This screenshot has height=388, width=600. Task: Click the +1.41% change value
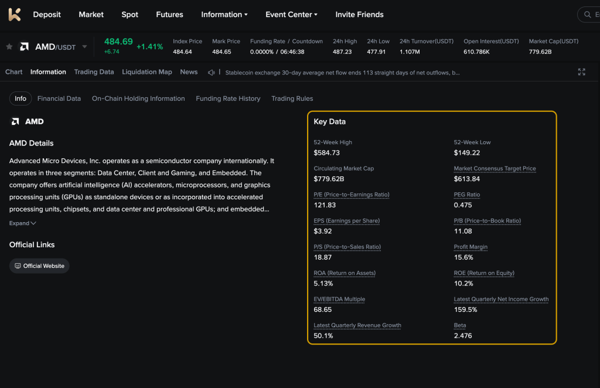pyautogui.click(x=149, y=47)
